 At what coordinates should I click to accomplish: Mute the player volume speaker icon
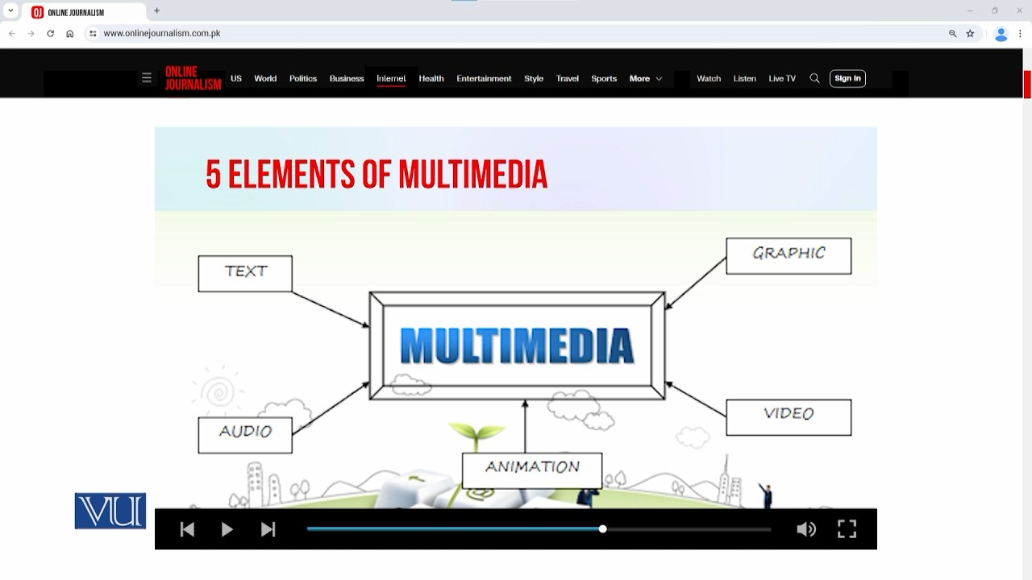[806, 529]
